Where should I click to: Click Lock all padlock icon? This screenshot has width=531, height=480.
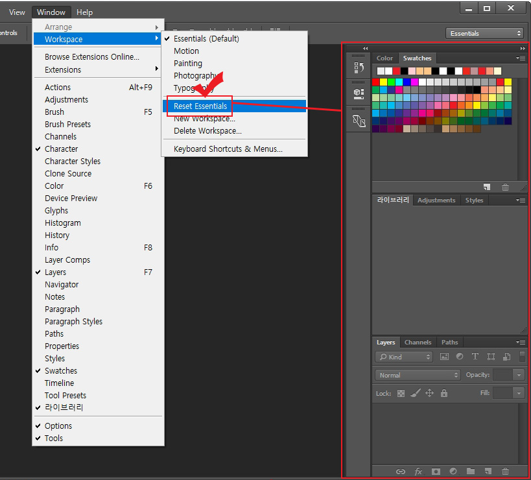click(444, 393)
